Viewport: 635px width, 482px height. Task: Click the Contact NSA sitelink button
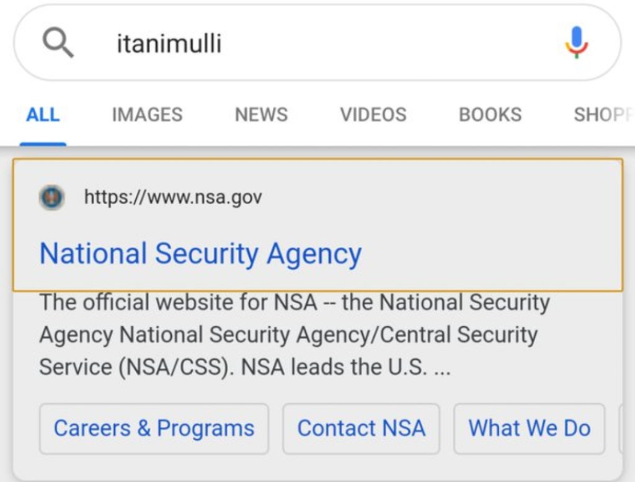(361, 429)
